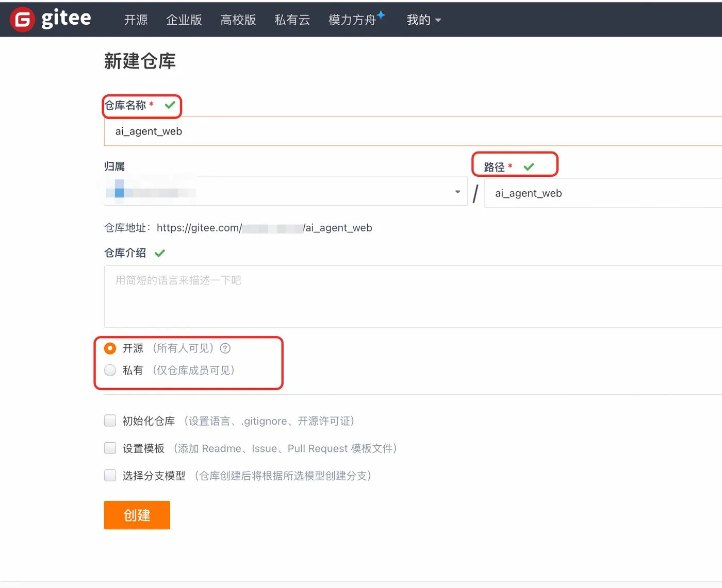Click the 仓库介绍 label text
722x588 pixels.
125,253
